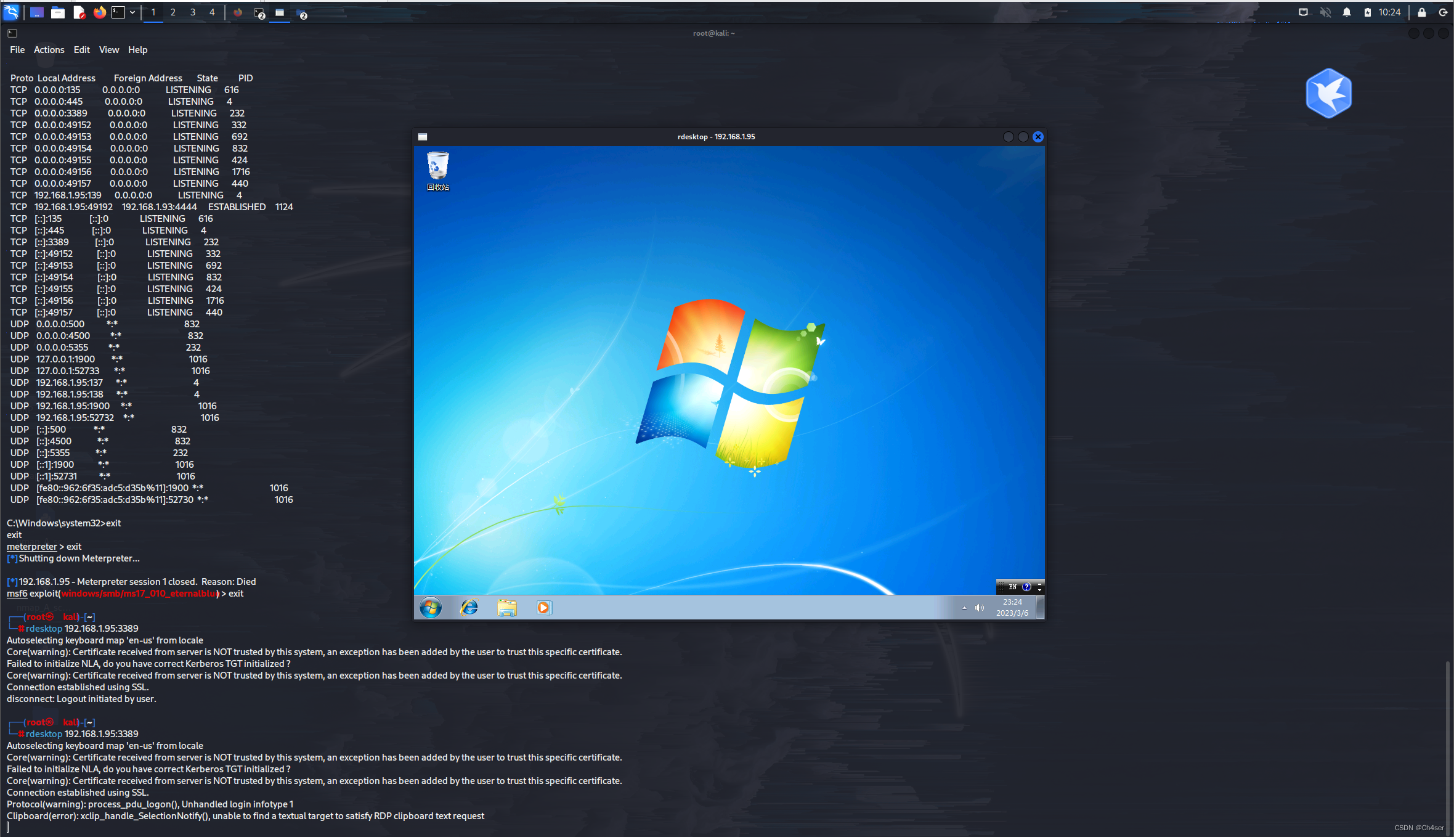Open Firefox from the Kali top panel
This screenshot has width=1454, height=837.
coord(99,12)
